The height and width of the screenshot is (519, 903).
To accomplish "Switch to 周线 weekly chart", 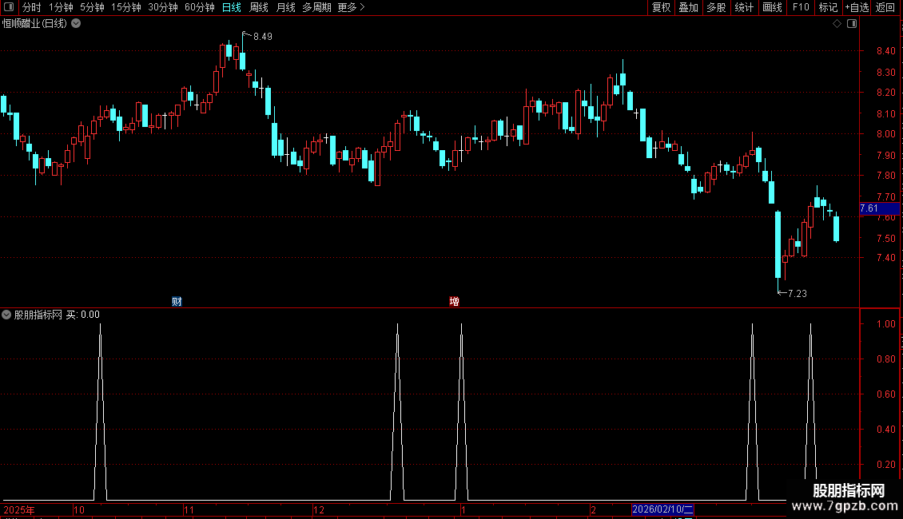I will [x=259, y=7].
